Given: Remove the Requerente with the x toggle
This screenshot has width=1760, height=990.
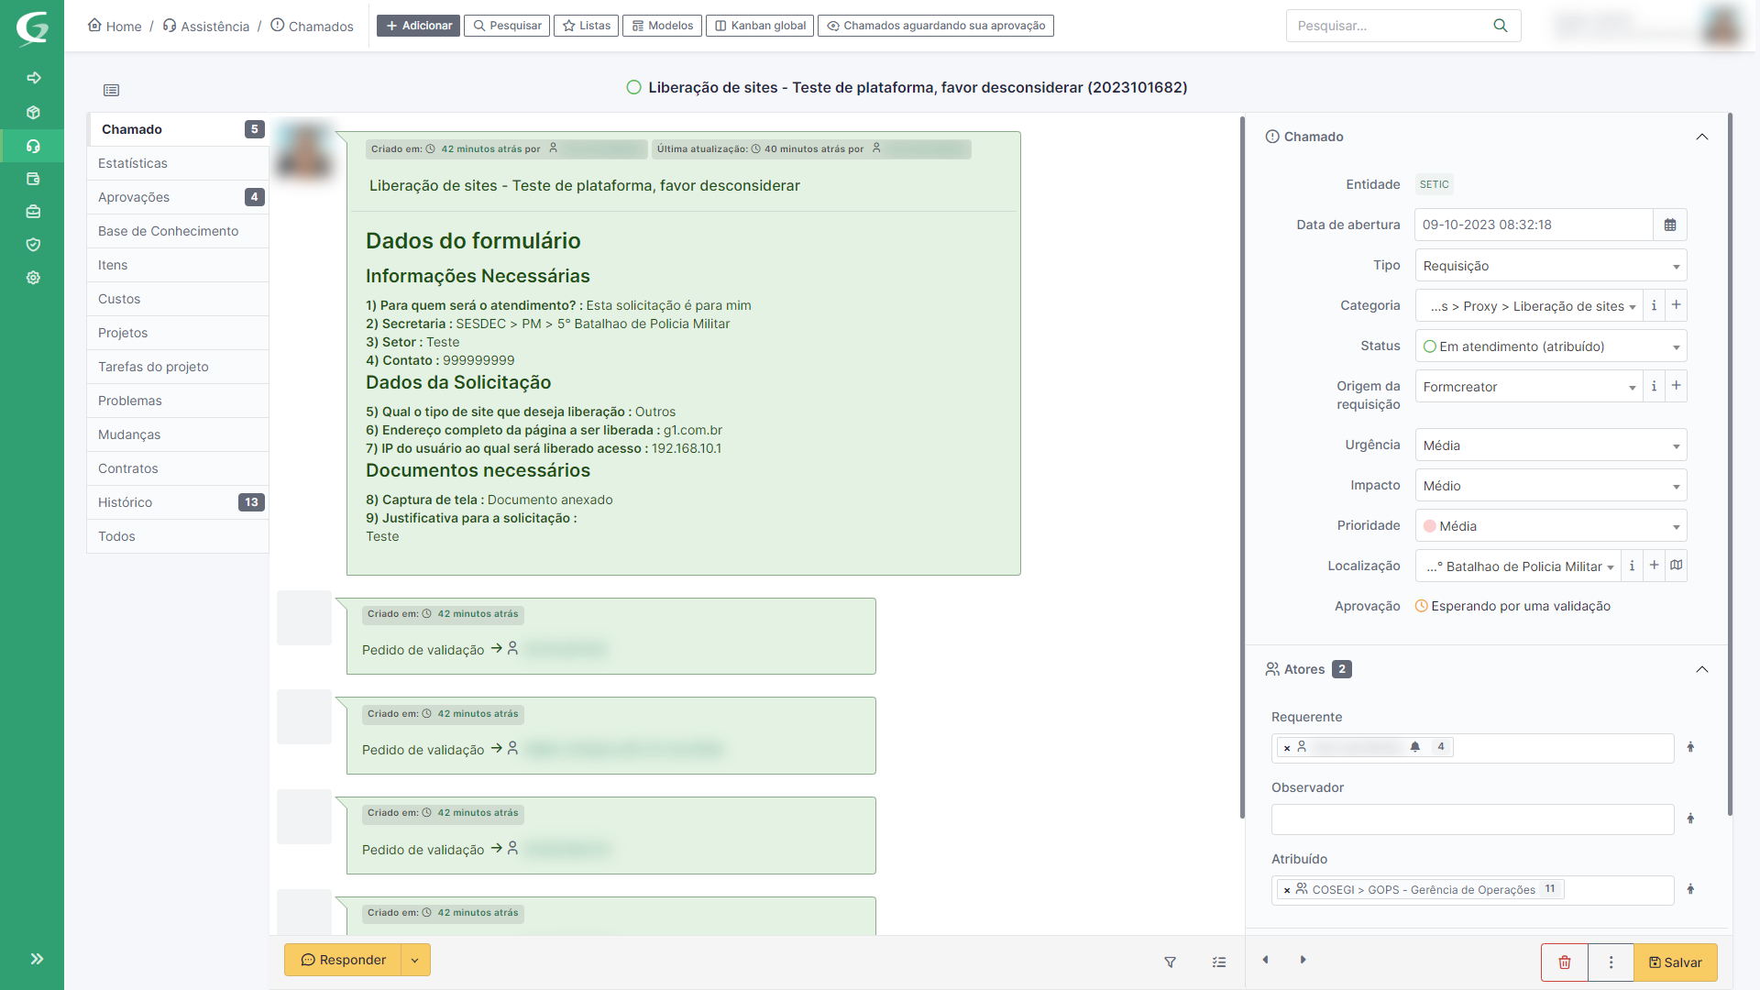Looking at the screenshot, I should pos(1286,747).
